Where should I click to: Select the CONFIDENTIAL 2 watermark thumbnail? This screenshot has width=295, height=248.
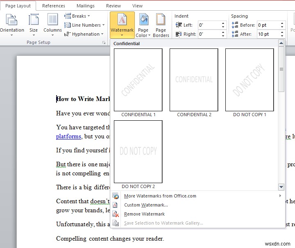[x=194, y=80]
